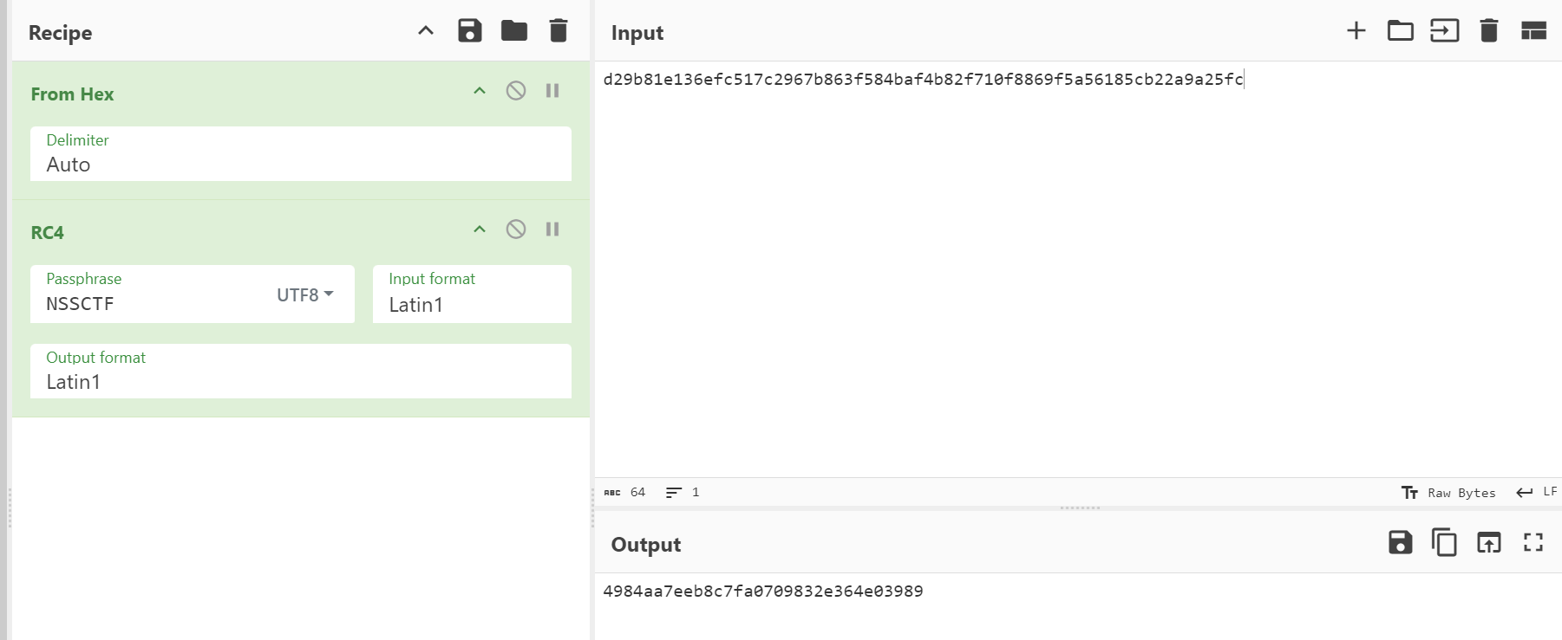
Task: Clear the input and output
Action: (x=1489, y=31)
